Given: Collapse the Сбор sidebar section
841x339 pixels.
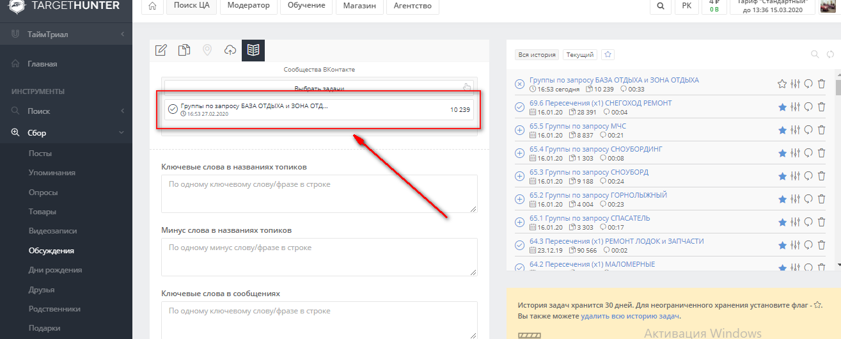Looking at the screenshot, I should [122, 133].
